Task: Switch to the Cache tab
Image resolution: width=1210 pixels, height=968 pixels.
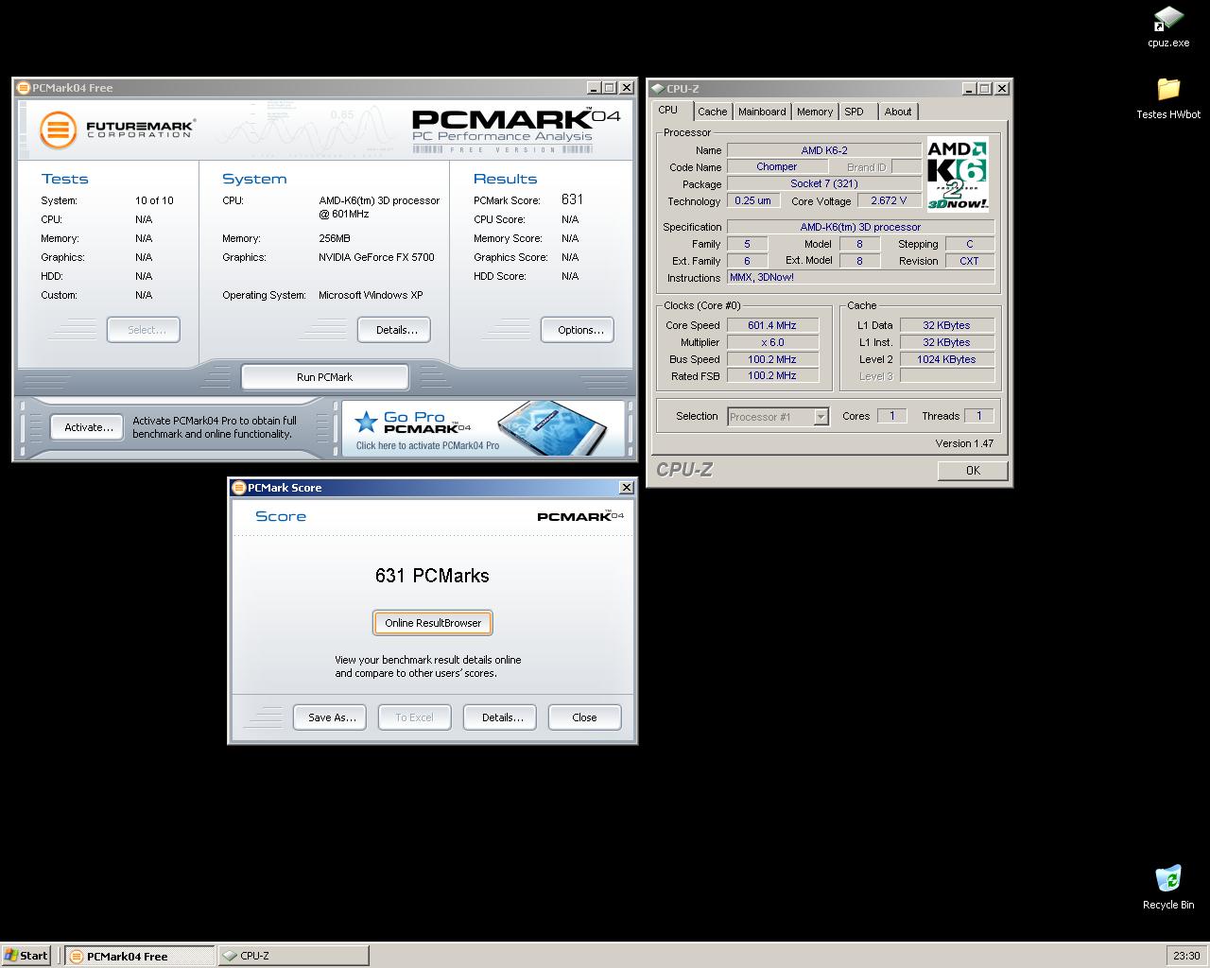Action: (x=713, y=112)
